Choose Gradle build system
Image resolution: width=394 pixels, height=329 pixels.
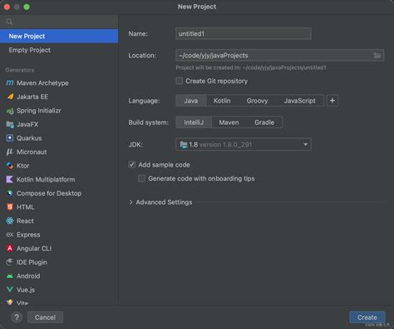click(264, 122)
